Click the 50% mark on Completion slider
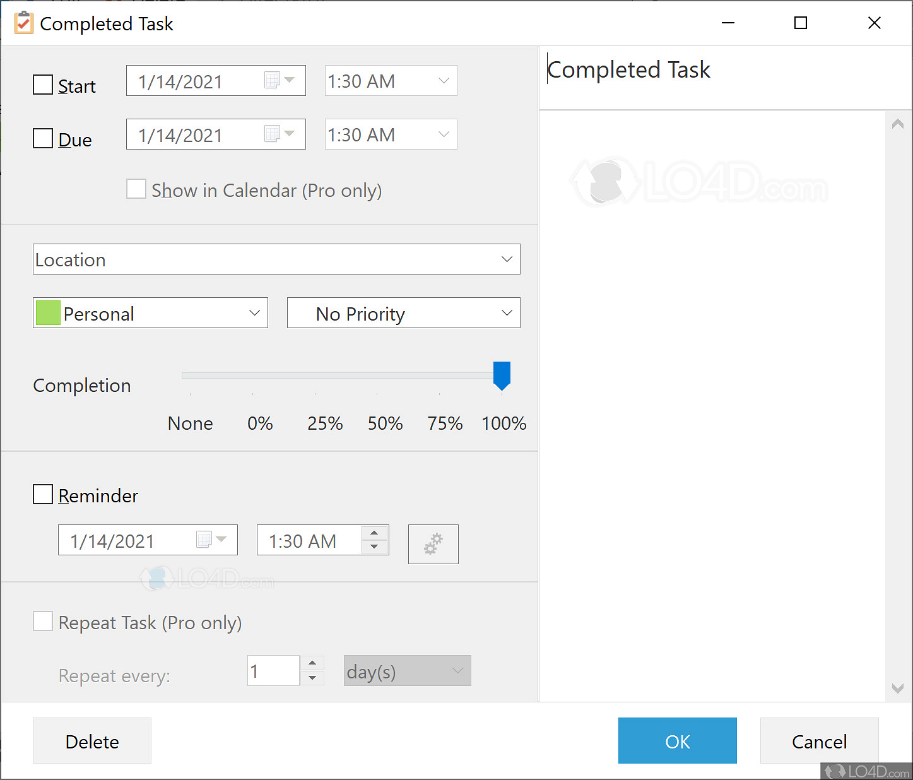Image resolution: width=913 pixels, height=780 pixels. tap(377, 376)
